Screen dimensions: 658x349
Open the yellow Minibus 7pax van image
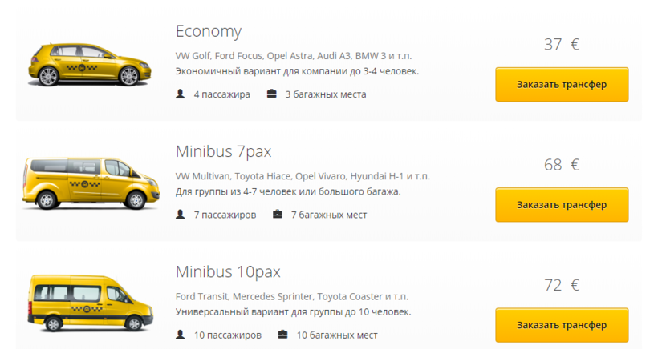pos(83,183)
